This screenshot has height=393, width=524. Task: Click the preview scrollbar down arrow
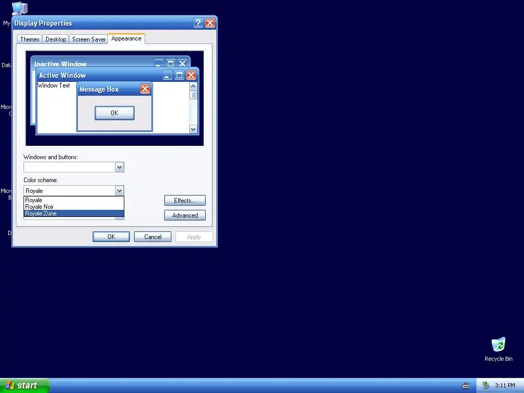pos(193,129)
